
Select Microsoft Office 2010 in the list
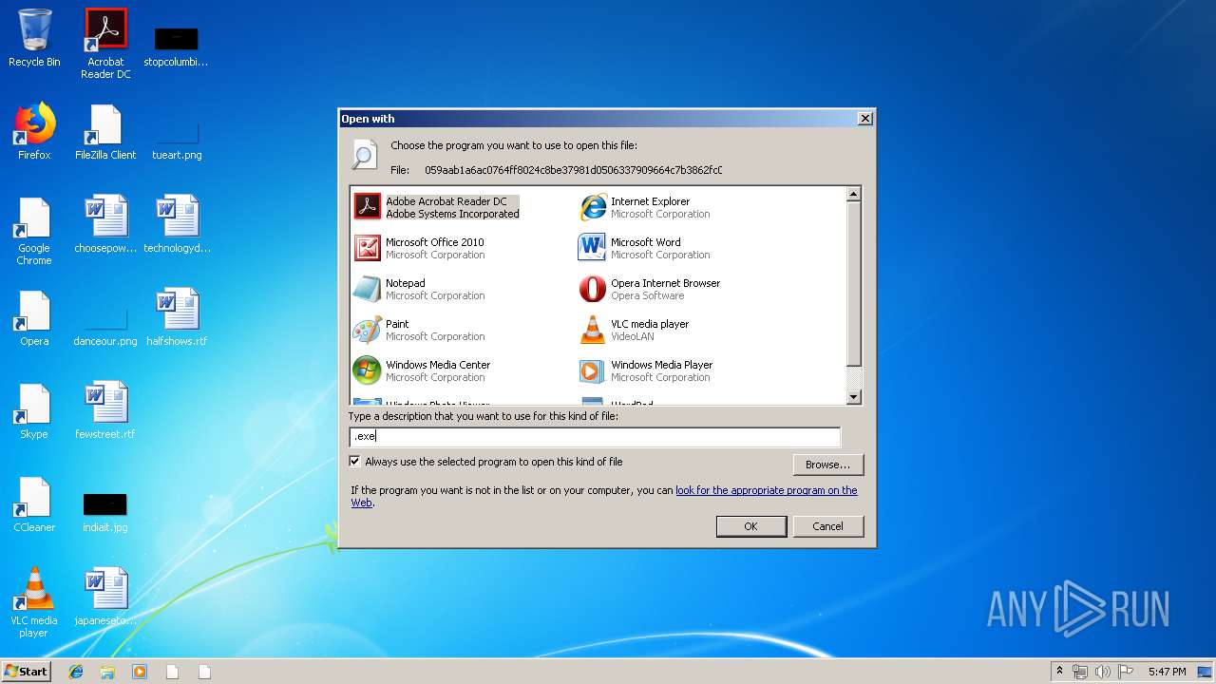click(419, 248)
